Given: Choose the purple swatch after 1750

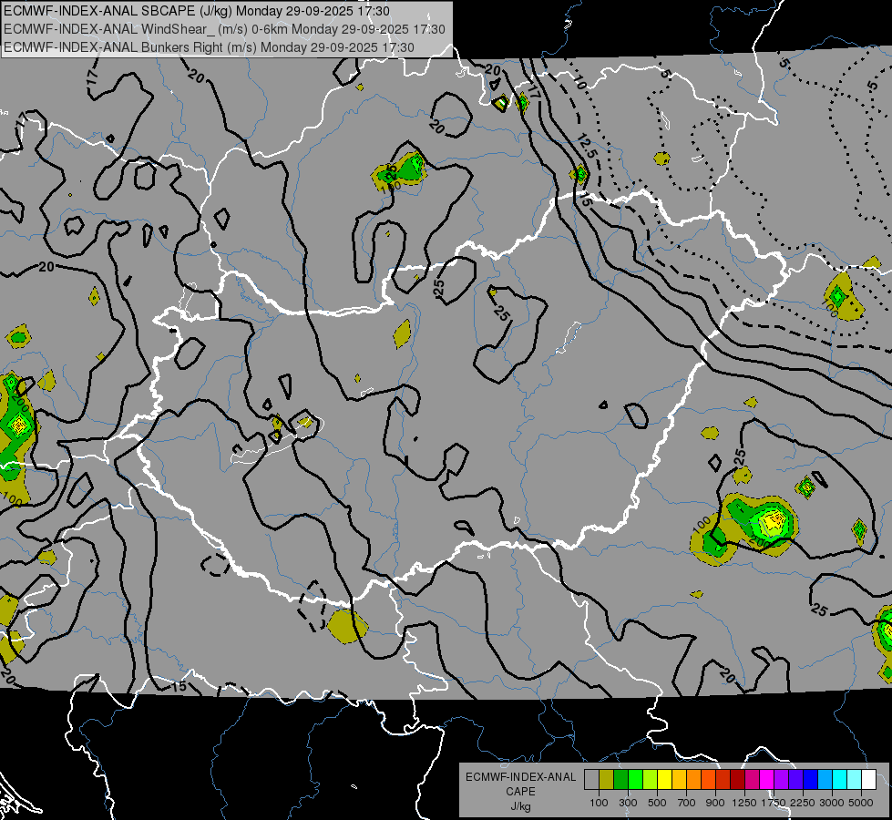Looking at the screenshot, I should [782, 780].
